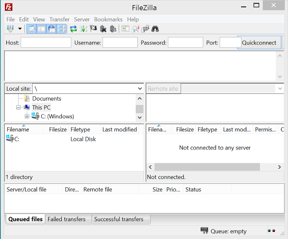Sort local list by Filename

click(24, 129)
